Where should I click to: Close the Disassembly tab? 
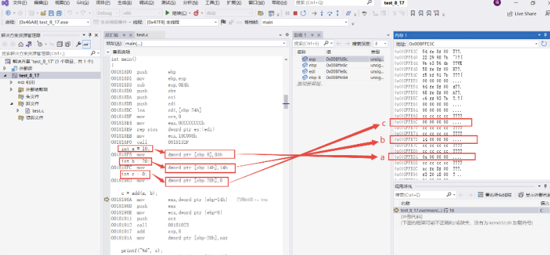131,35
